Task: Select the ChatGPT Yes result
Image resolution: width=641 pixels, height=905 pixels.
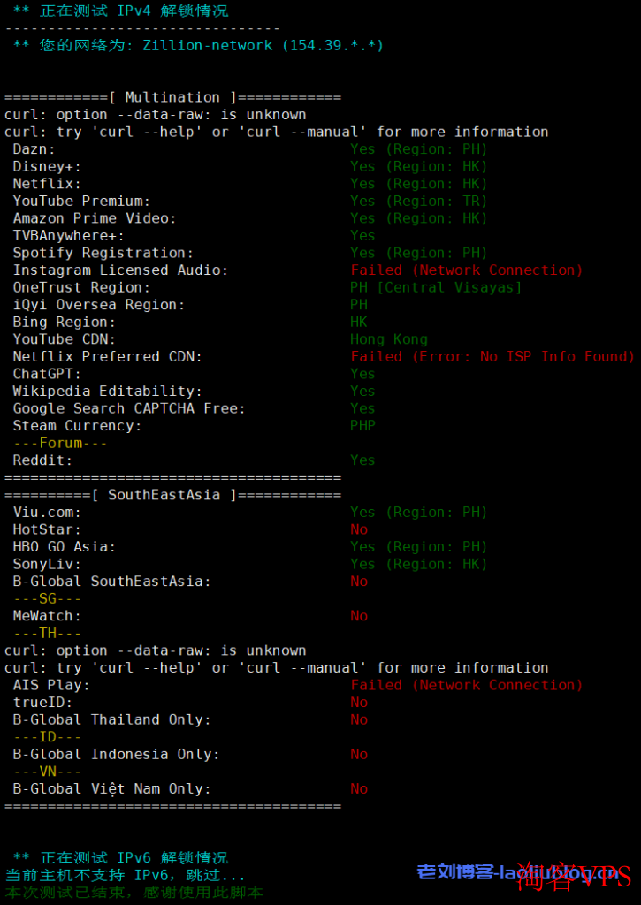Action: pos(362,374)
